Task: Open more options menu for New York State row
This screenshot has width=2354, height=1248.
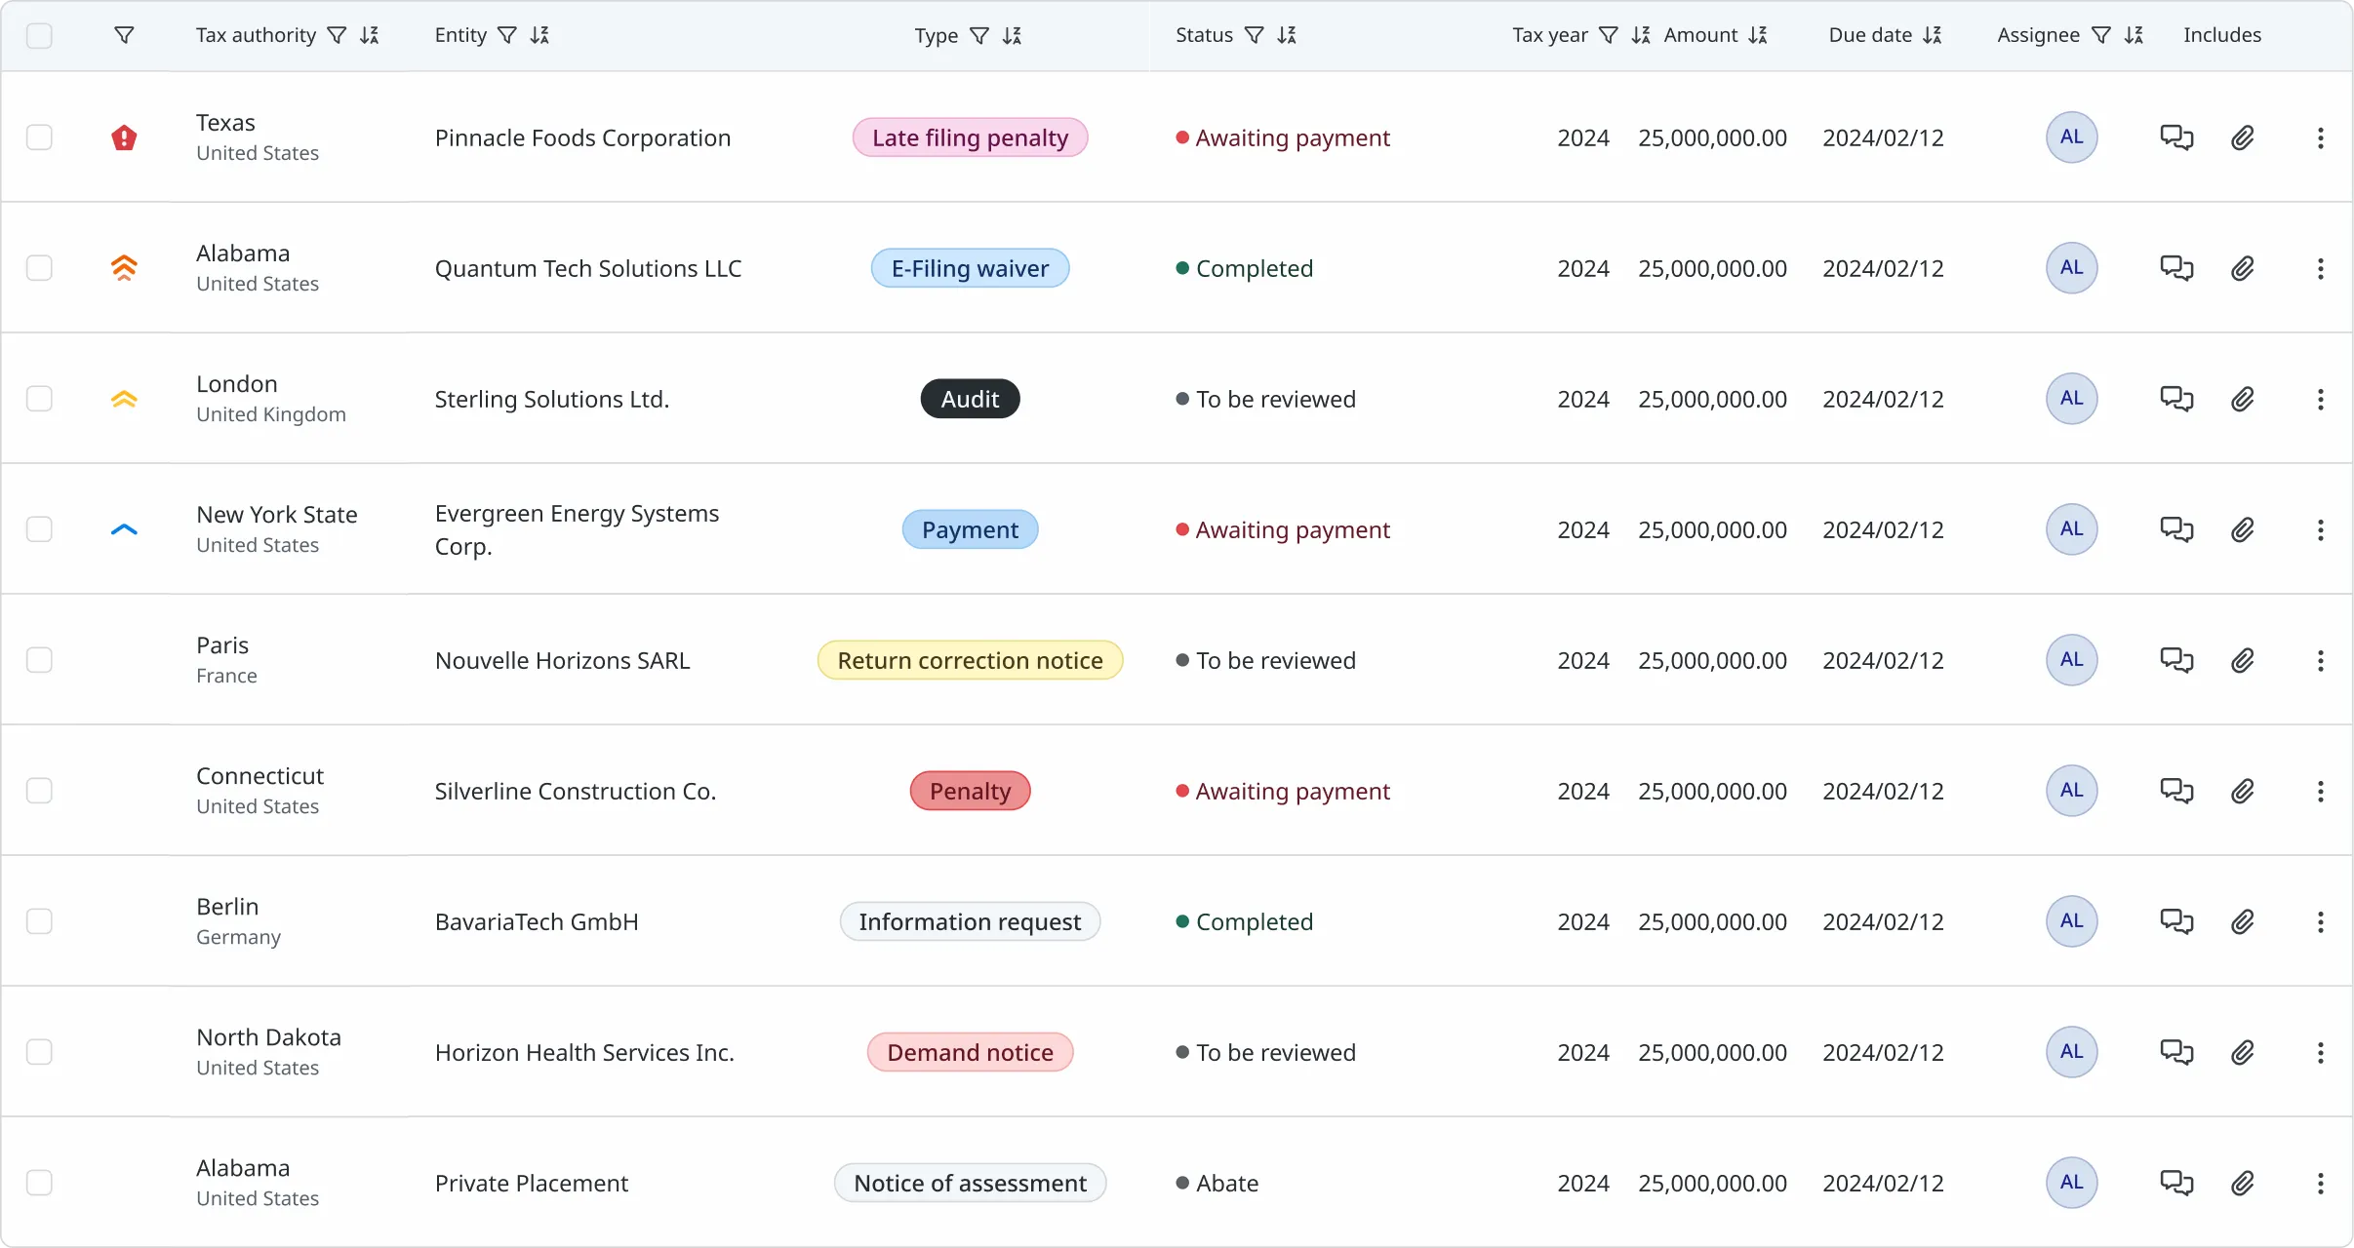Action: (x=2320, y=529)
